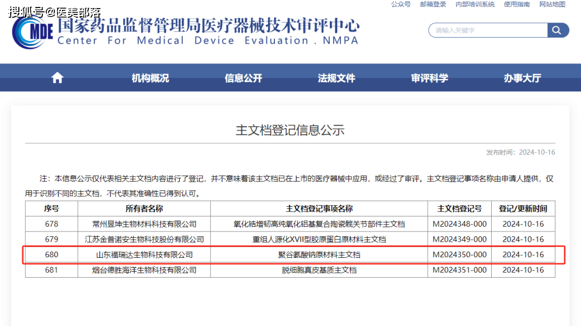This screenshot has height=326, width=581.
Task: Open the 审评科学 menu
Action: point(429,78)
